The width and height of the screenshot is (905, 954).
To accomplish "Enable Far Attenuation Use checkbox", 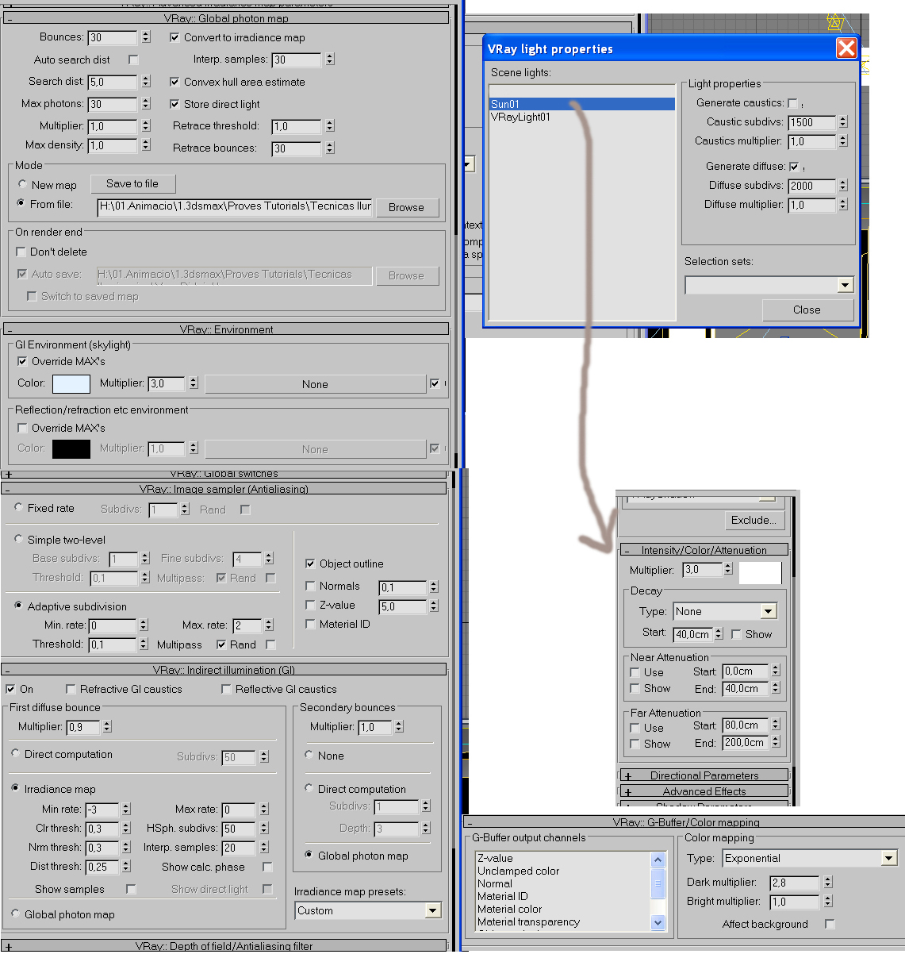I will [635, 728].
